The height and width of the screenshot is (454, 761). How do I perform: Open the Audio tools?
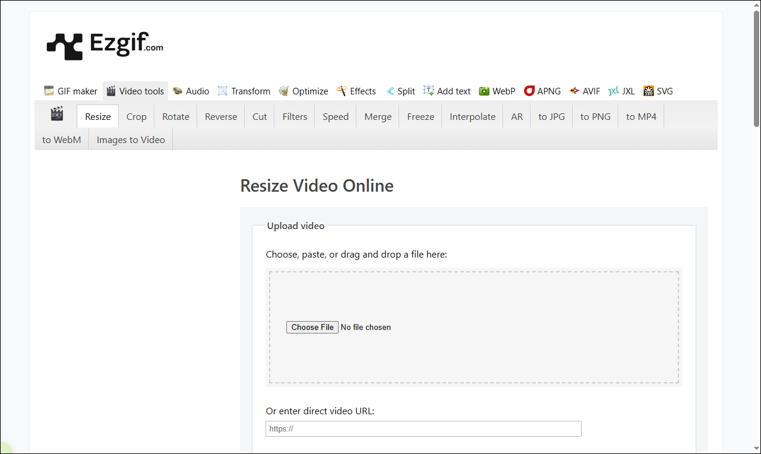[x=191, y=91]
